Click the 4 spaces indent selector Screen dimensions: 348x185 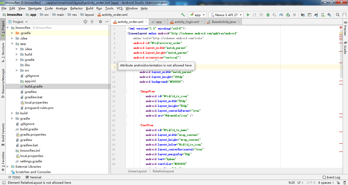pyautogui.click(x=325, y=183)
